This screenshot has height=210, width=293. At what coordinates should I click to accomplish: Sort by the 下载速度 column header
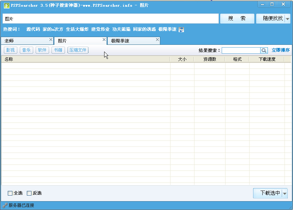267,59
